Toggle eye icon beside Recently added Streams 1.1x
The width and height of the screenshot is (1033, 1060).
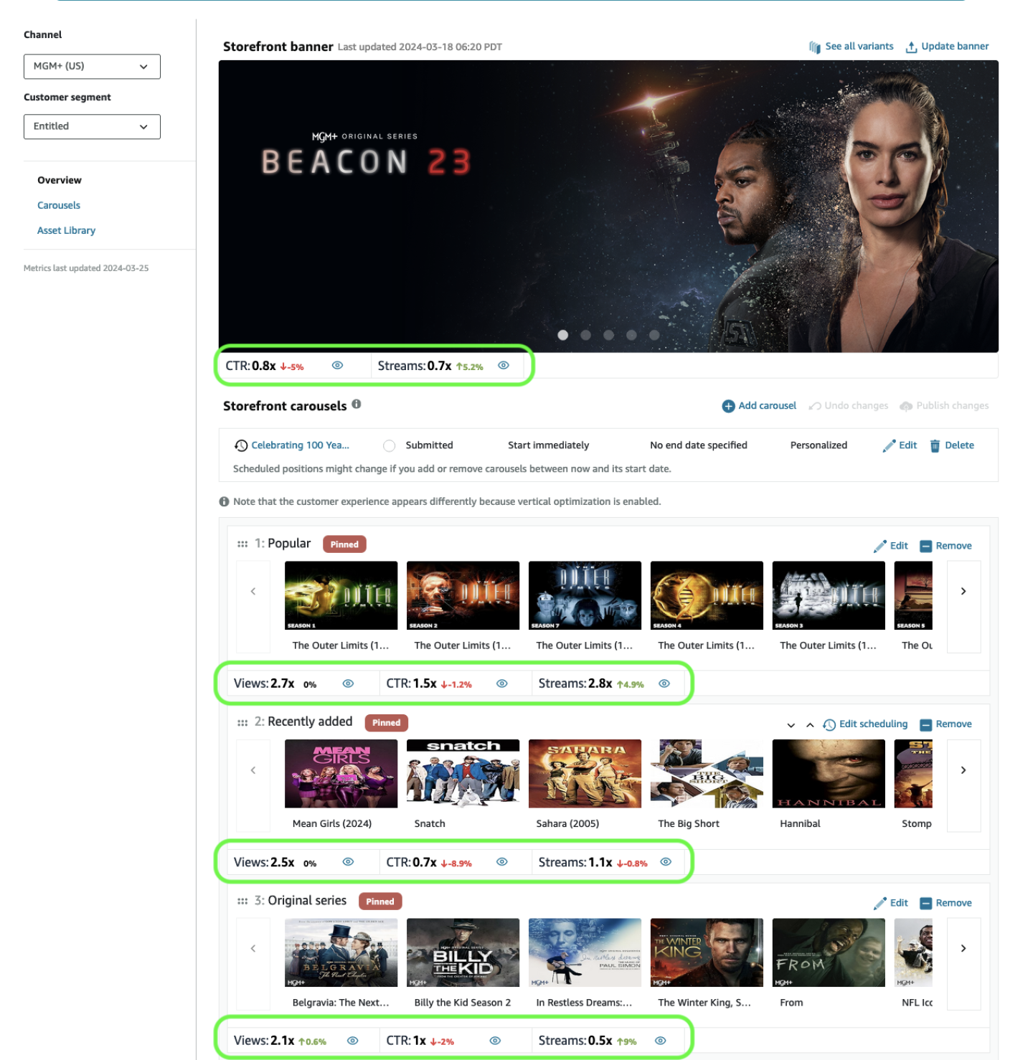coord(666,862)
